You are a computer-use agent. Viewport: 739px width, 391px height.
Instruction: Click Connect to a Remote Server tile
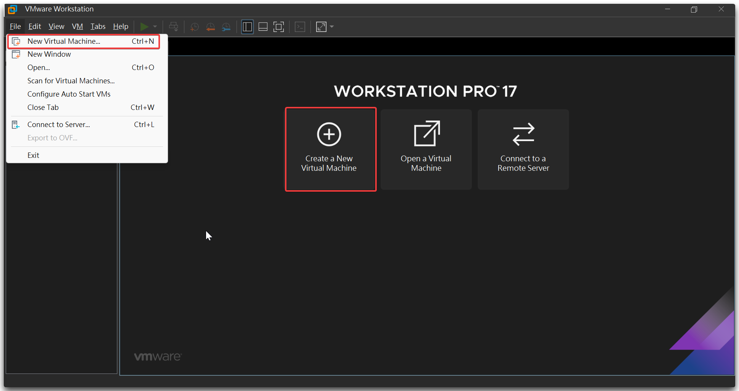tap(523, 149)
